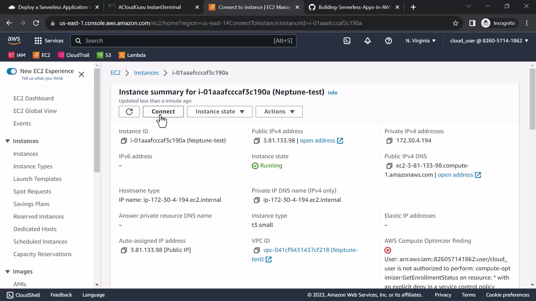Open the help question mark icon
This screenshot has width=536, height=301.
click(388, 41)
